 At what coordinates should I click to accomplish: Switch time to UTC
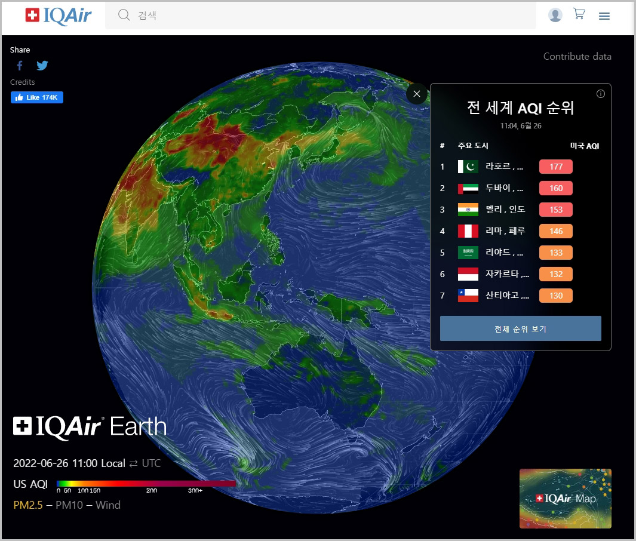coord(151,463)
